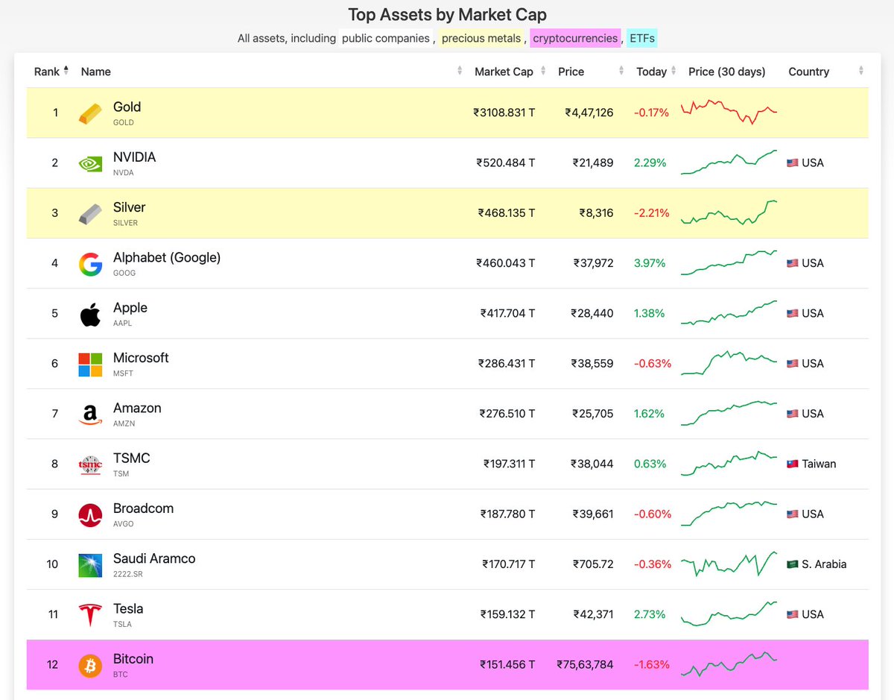The height and width of the screenshot is (700, 894).
Task: Open the Bitcoin name link
Action: click(133, 659)
